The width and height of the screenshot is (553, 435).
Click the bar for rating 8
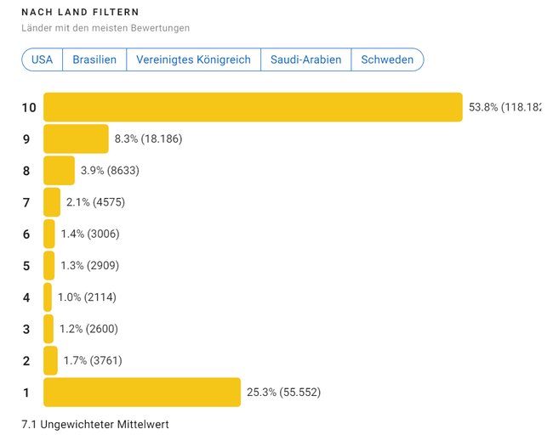click(59, 171)
